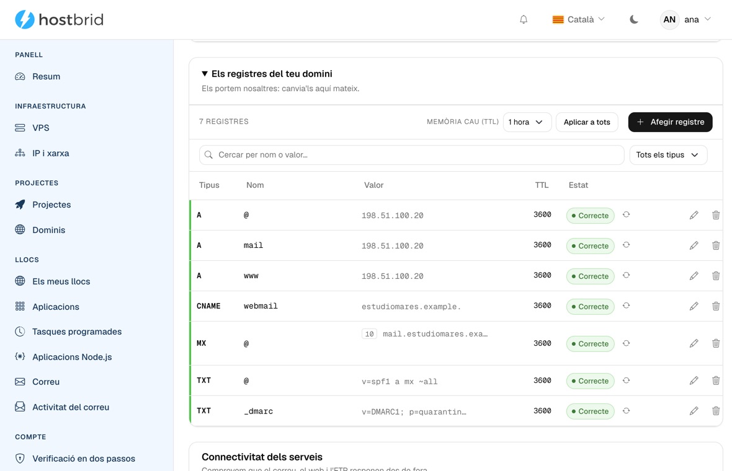The height and width of the screenshot is (471, 732).
Task: Click the MX value mail.estudiomares.exa…
Action: 435,334
